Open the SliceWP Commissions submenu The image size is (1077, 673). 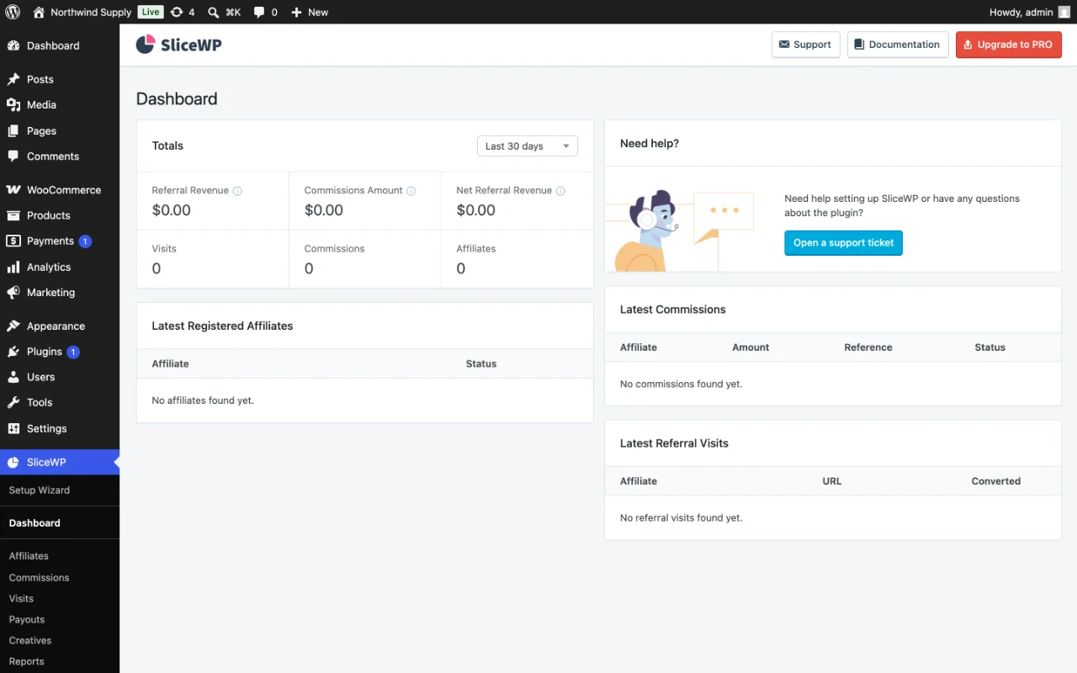click(39, 578)
